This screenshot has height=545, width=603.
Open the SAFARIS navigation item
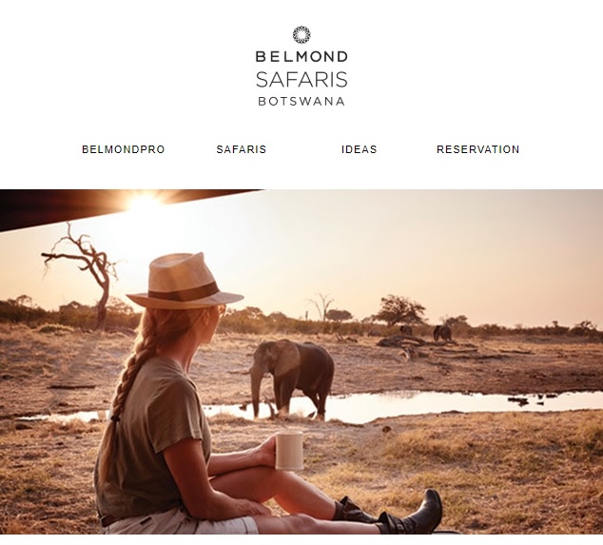tap(242, 149)
